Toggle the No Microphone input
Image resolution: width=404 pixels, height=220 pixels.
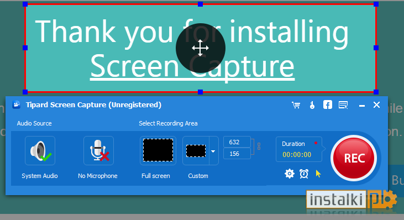pos(98,151)
